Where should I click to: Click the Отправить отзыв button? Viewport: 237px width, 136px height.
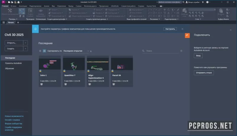pyautogui.click(x=204, y=73)
